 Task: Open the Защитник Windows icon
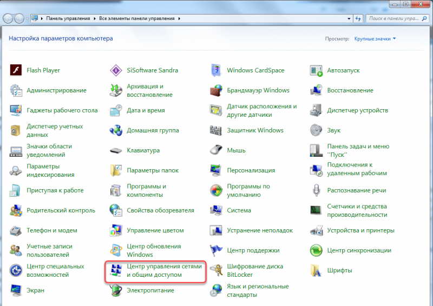[x=216, y=130]
